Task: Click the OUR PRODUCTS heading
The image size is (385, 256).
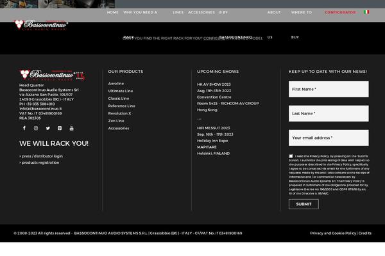Action: pos(126,72)
